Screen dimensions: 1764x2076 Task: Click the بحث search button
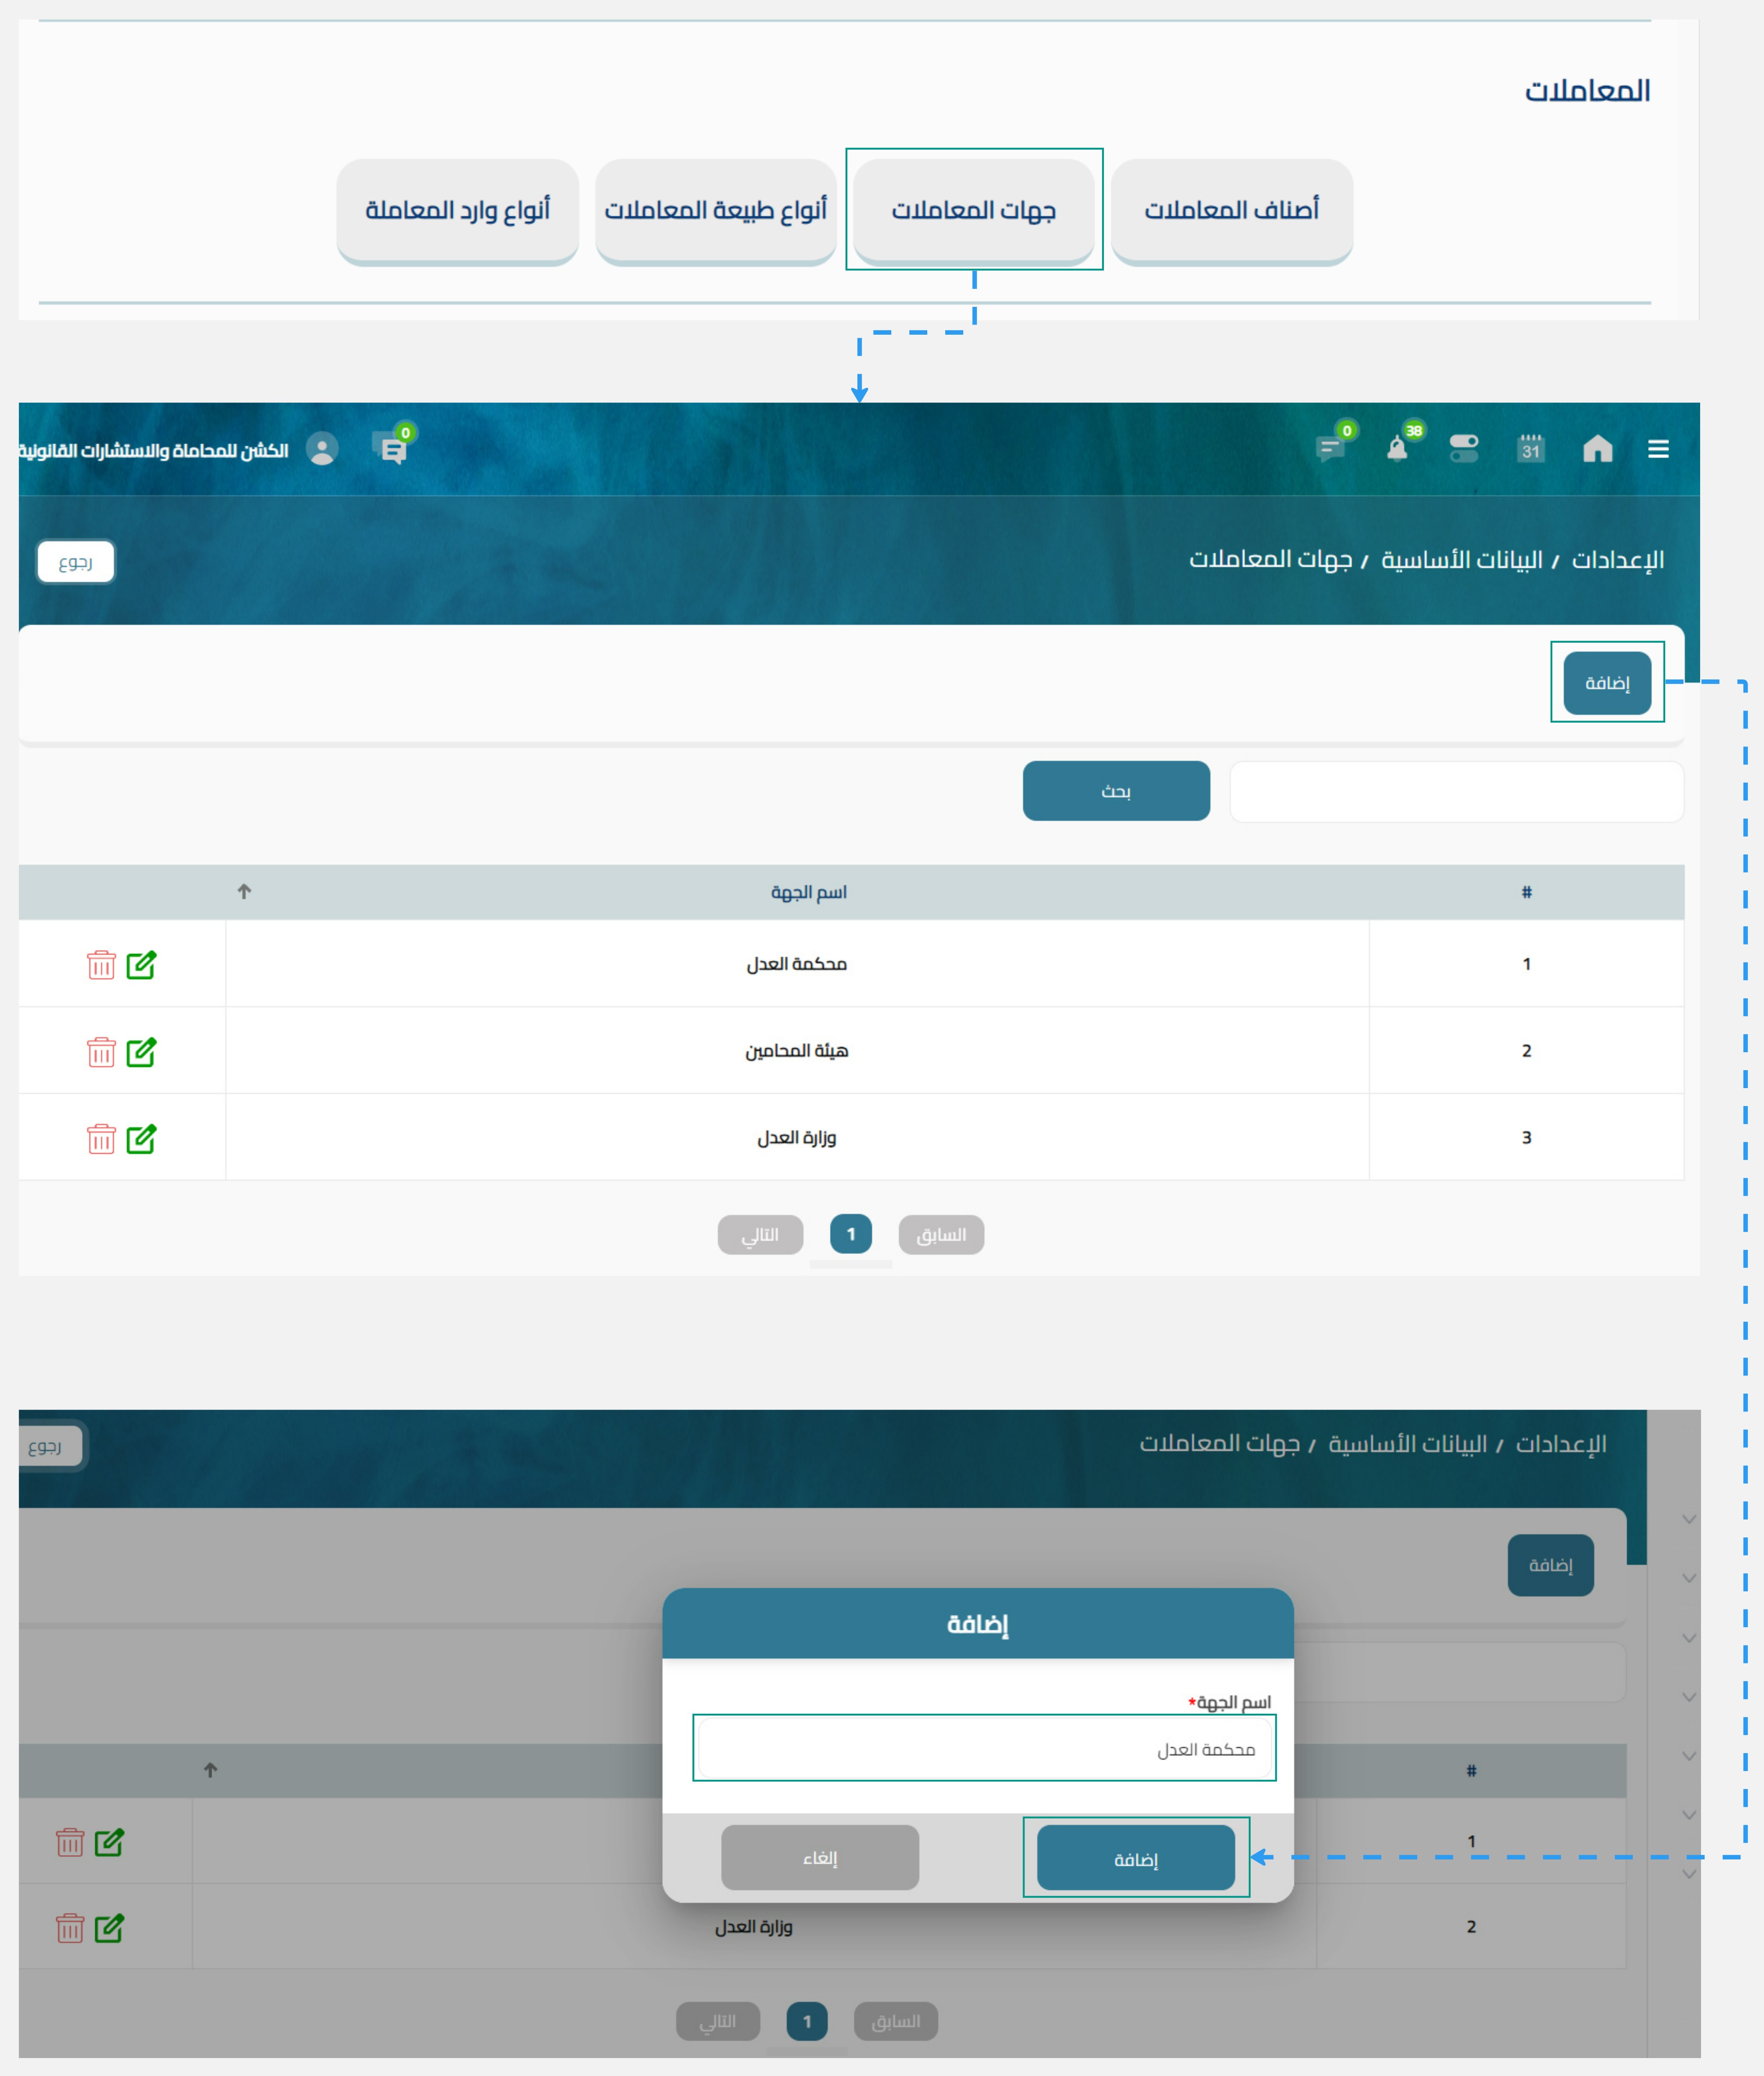point(1116,791)
